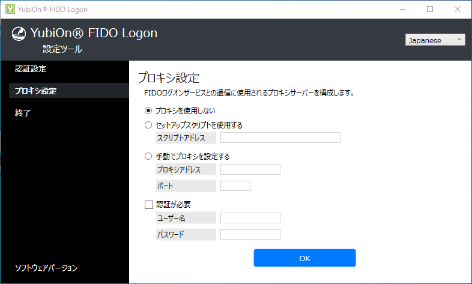Open ソフトウェアバージョン at sidebar bottom
The image size is (472, 284).
pos(46,267)
